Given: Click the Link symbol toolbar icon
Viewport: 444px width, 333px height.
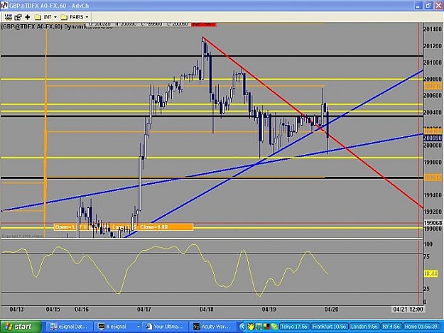Looking at the screenshot, I should click(9, 17).
